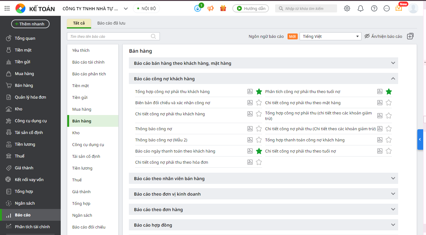This screenshot has width=426, height=235.
Task: Expand Báo cáo bán hàng theo khách hàng, mặt hàng
Action: 263,63
